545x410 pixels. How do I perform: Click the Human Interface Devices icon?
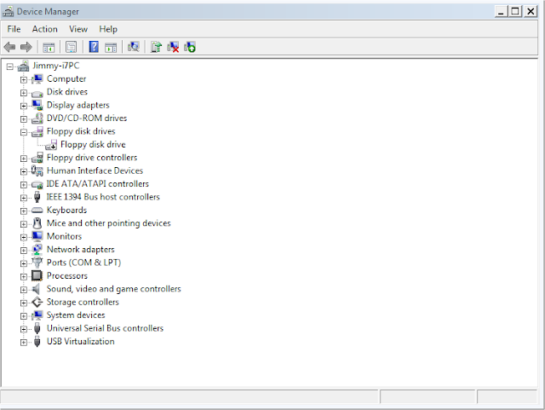pyautogui.click(x=37, y=170)
